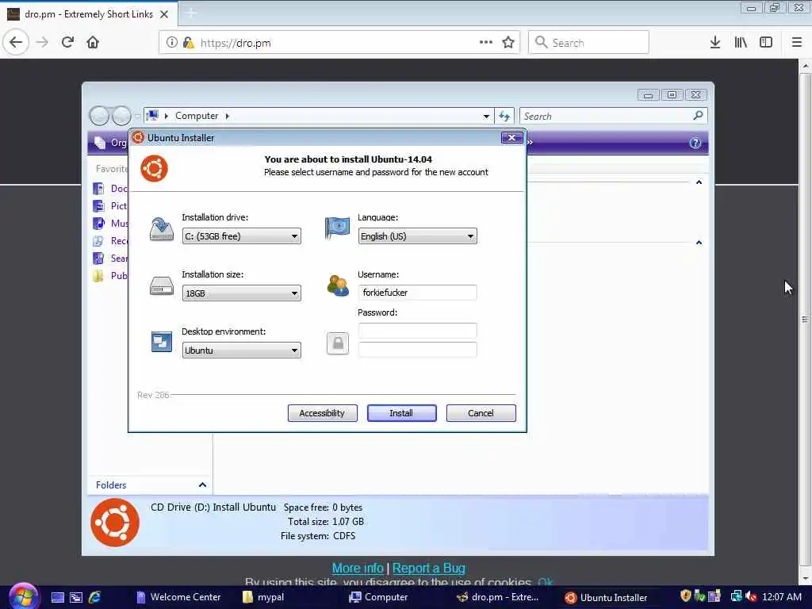Open Music favorite link in Explorer

(x=110, y=223)
